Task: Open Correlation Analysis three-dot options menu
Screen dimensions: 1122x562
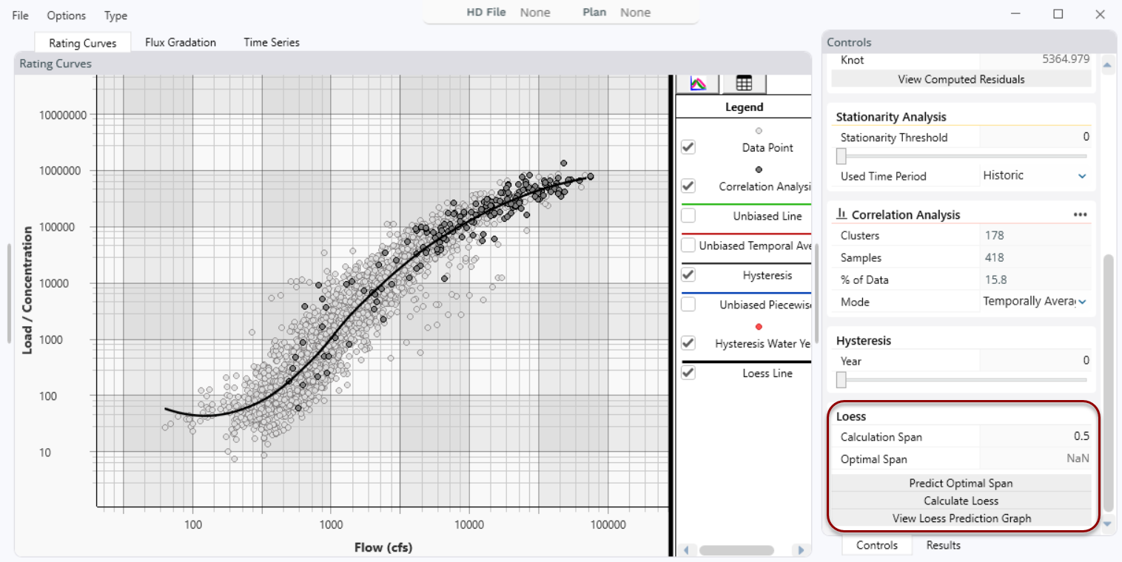Action: 1080,214
